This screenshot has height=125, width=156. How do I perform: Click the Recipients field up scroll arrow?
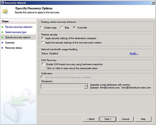coord(86,85)
